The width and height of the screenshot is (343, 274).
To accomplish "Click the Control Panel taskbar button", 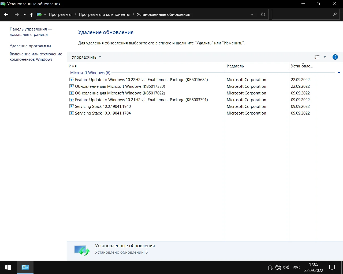I will [25, 267].
